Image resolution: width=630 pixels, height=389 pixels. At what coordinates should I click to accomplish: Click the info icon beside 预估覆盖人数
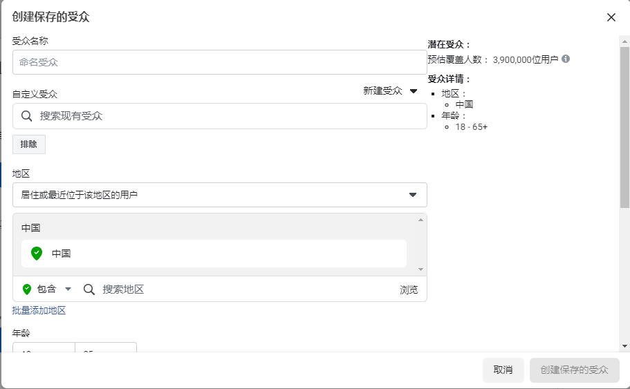pos(566,59)
